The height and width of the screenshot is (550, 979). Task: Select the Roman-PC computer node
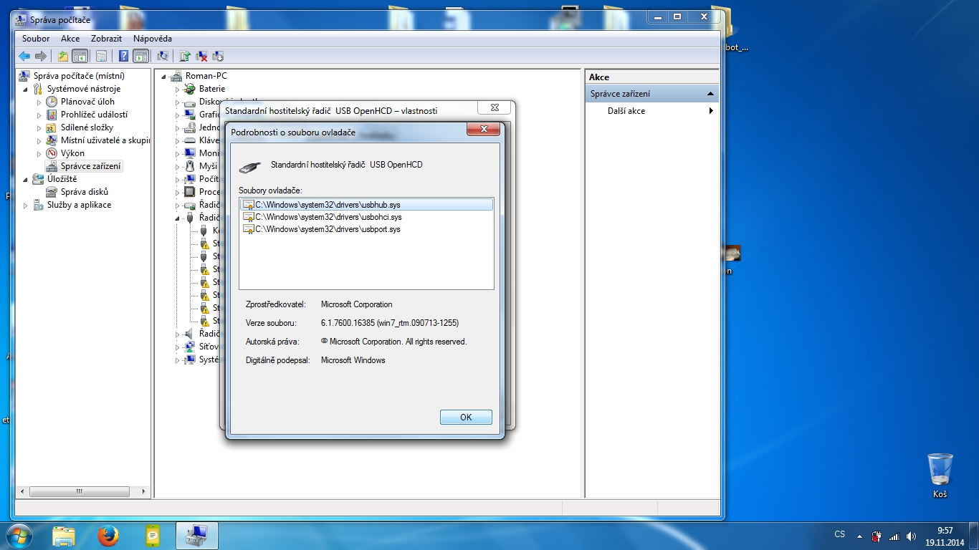tap(206, 76)
